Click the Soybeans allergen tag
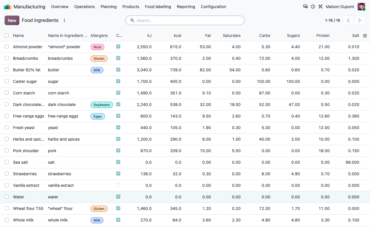The width and height of the screenshot is (370, 231). pos(101,105)
